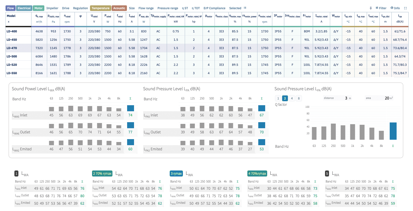
Task: Toggle the Flow column group
Action: [x=11, y=8]
